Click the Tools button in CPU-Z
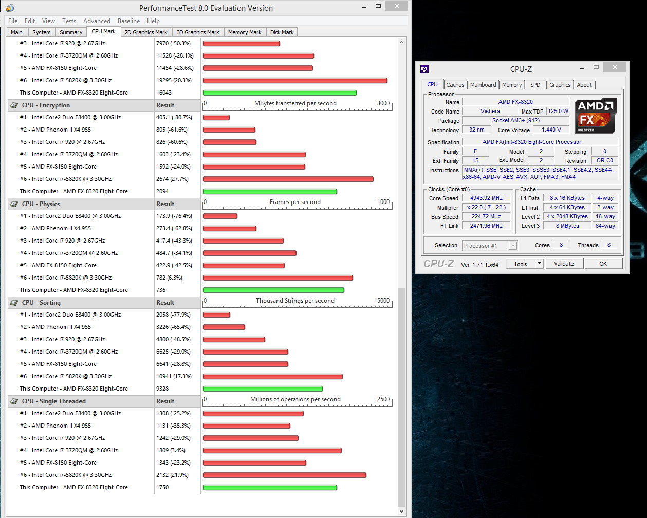This screenshot has height=518, width=647. [x=521, y=264]
